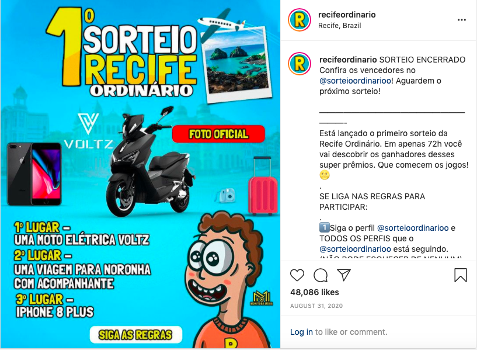View the 48,086 likes list
477x350 pixels.
tap(315, 292)
